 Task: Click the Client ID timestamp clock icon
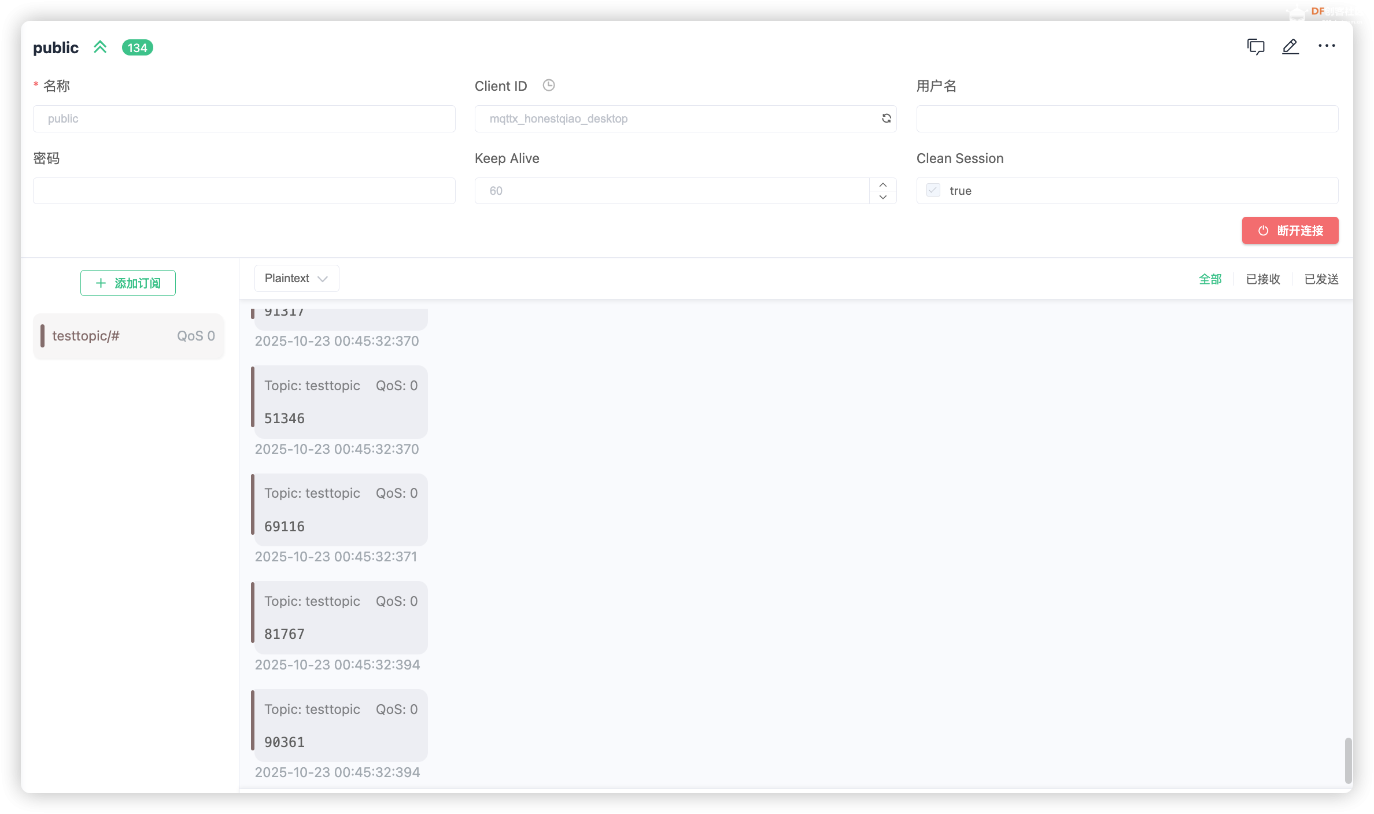(x=548, y=86)
